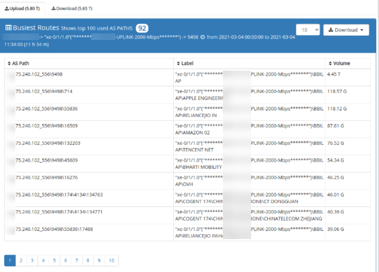The width and height of the screenshot is (379, 272).
Task: Click the 46.25 G volume value
Action: [x=336, y=178]
